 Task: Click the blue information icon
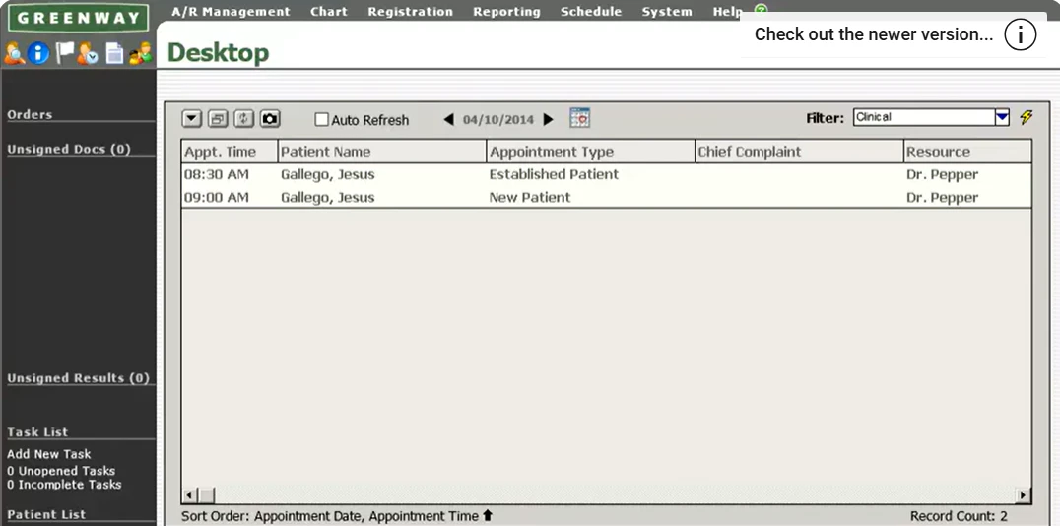[38, 53]
